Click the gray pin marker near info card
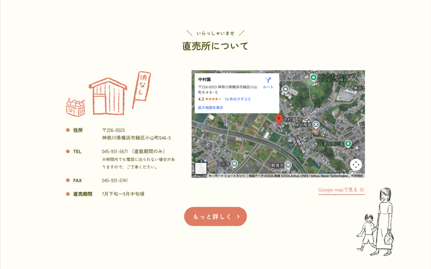 (285, 89)
